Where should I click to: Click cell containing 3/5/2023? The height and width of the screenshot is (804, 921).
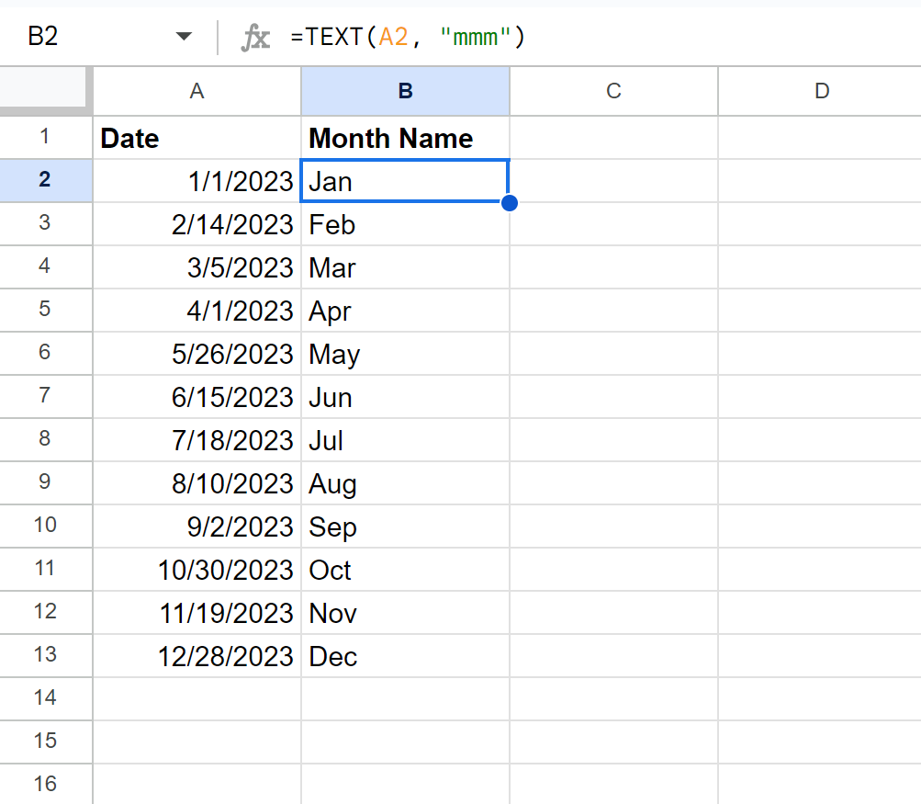click(x=197, y=266)
